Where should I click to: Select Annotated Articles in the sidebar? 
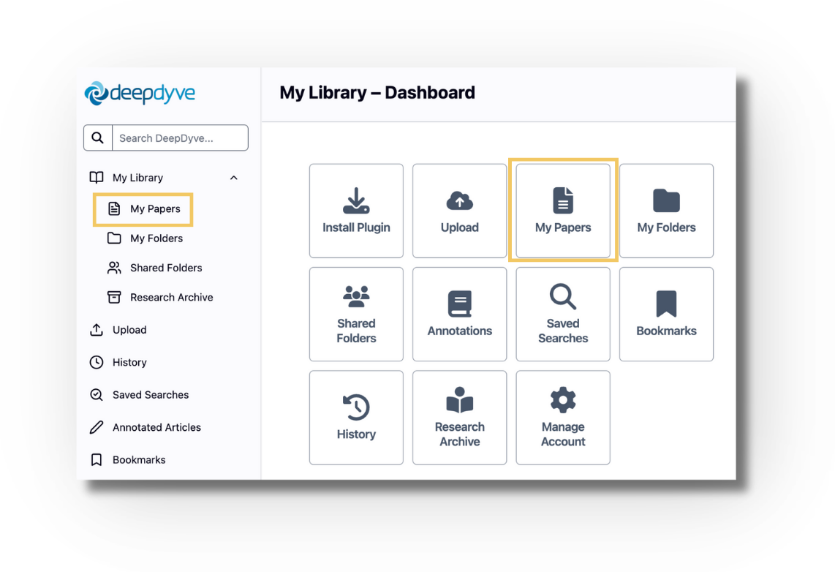point(156,427)
